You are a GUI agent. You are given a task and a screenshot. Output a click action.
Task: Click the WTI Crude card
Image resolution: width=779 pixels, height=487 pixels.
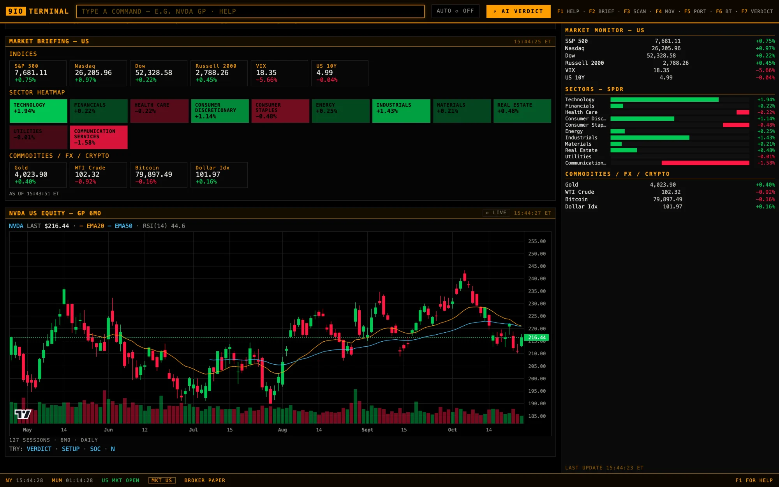[99, 175]
